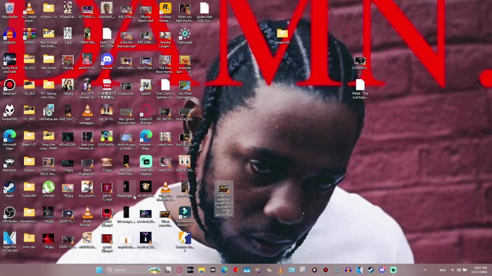Select Yosemite Sam video file
The height and width of the screenshot is (276, 492).
[x=185, y=63]
